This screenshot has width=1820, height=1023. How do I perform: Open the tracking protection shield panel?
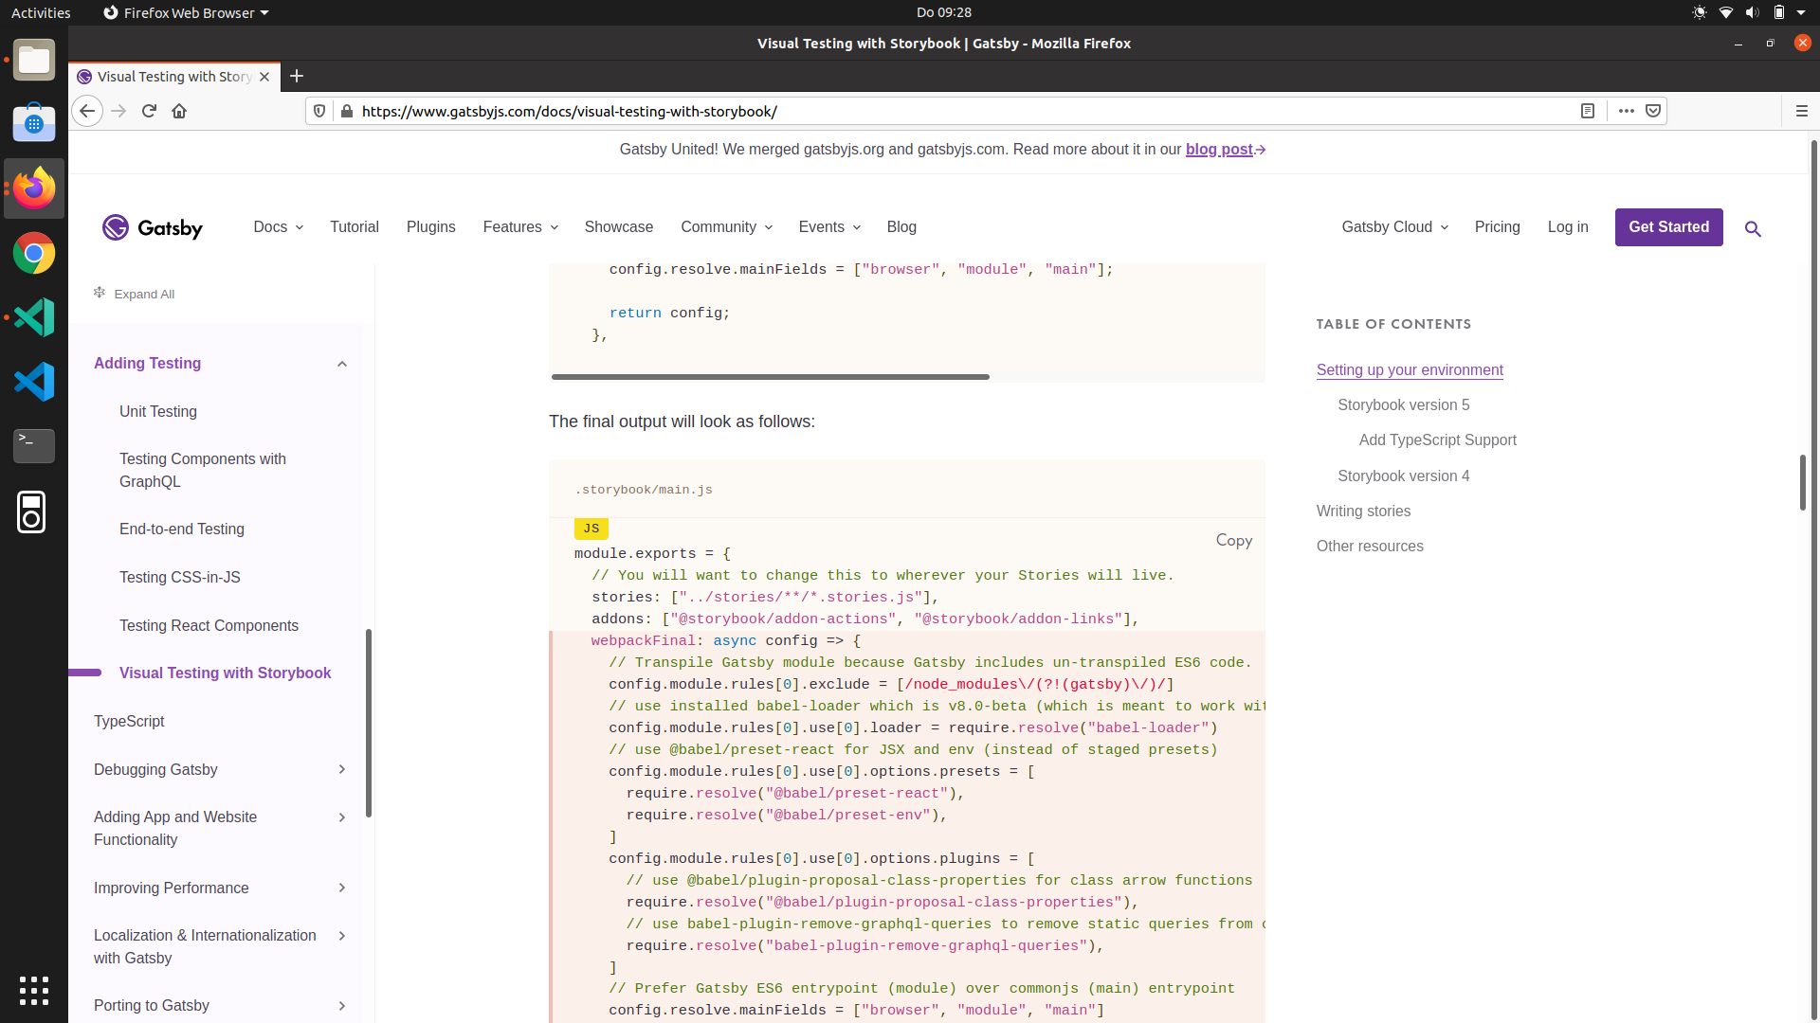coord(319,111)
